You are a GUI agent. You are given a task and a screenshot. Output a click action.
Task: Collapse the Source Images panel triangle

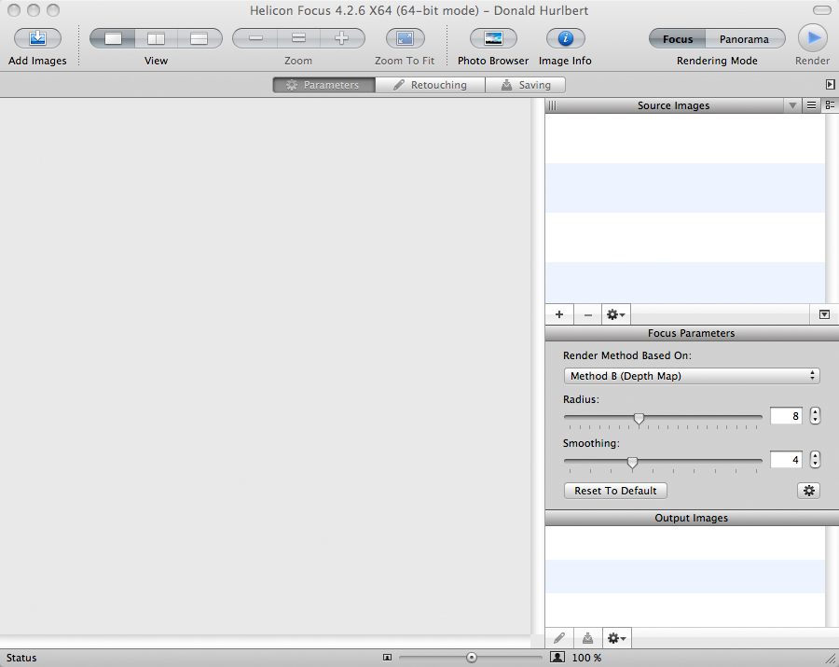pos(825,314)
